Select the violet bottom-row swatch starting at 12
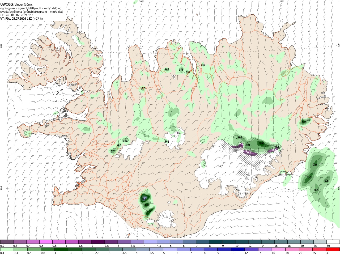Viewport: 340px width, 255px height. tap(251, 249)
